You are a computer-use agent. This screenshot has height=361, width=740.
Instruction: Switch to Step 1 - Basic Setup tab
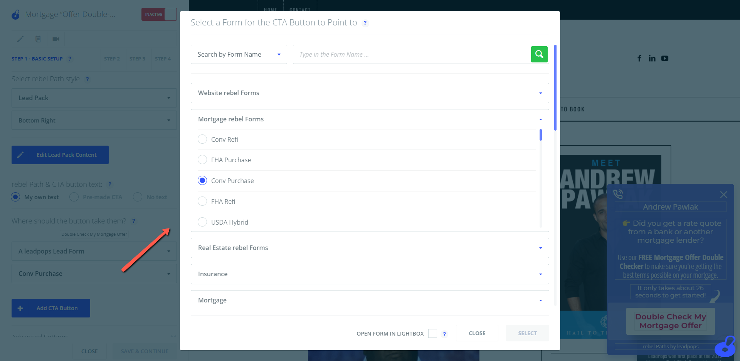(37, 59)
